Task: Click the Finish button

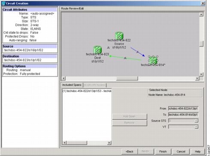Action: [x=163, y=151]
